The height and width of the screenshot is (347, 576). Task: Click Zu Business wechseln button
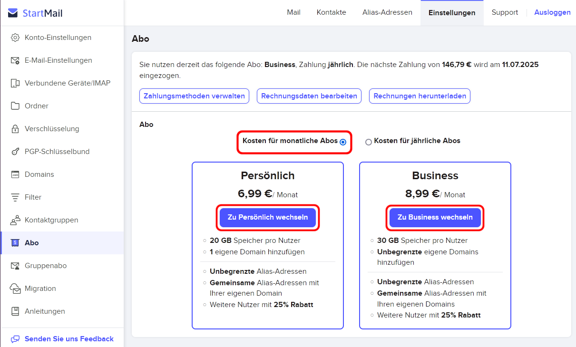(435, 217)
